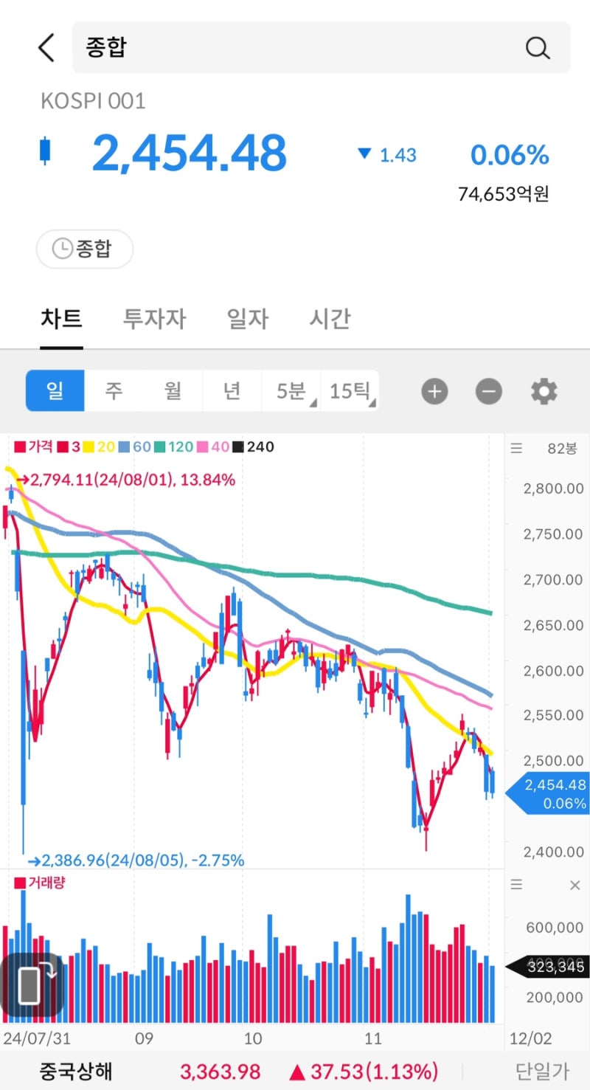
Task: Expand the 5분 minute interval dropdown
Action: tap(291, 390)
